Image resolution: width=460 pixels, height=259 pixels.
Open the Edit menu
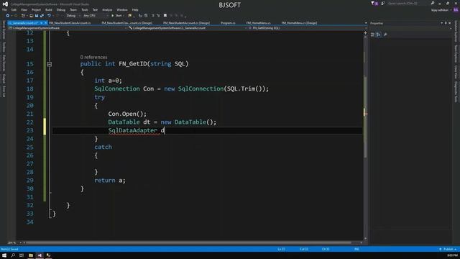14,9
